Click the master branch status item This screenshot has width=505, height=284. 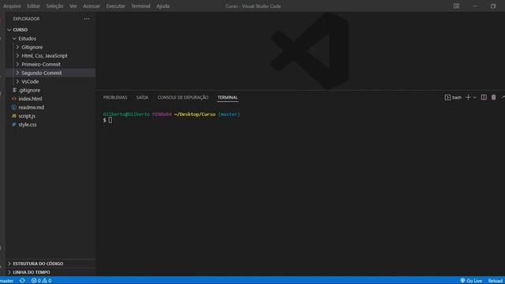pos(7,281)
